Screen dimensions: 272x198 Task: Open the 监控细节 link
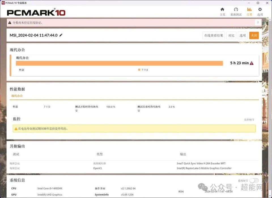click(249, 120)
